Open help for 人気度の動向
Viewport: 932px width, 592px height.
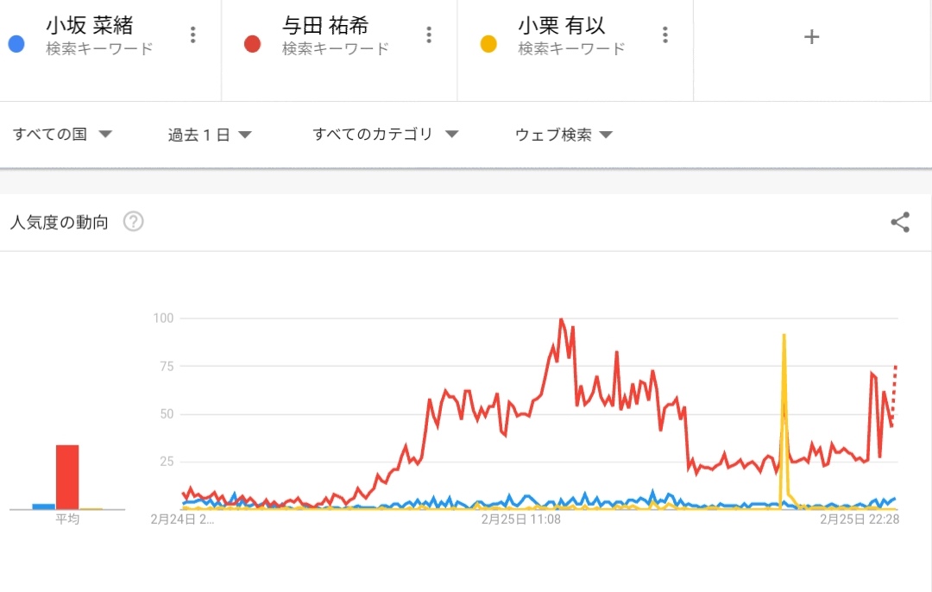click(133, 222)
